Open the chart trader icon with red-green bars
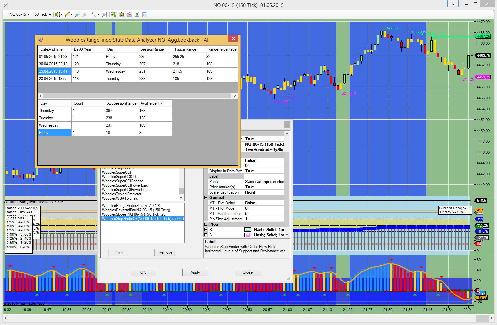Image resolution: width=497 pixels, height=325 pixels. point(114,14)
